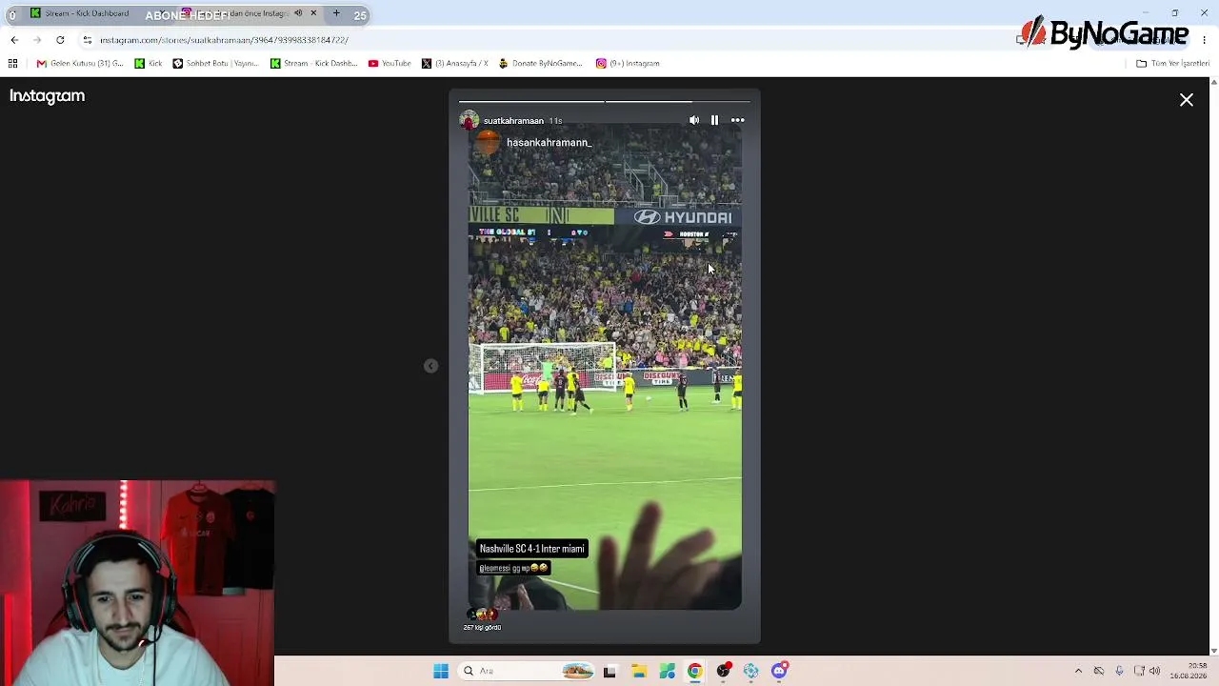Open the Donate ByNoGame bookmark
Viewport: 1219px width, 686px height.
click(541, 64)
